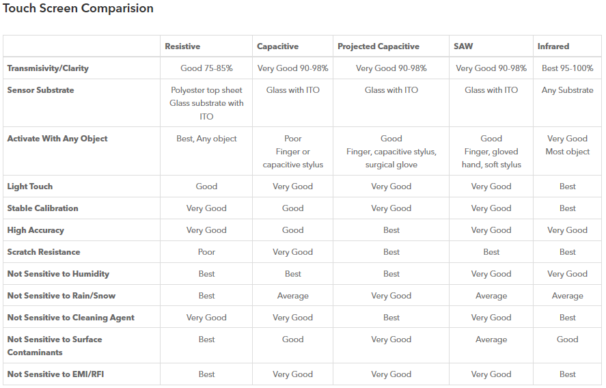Select the Capacitive column header
Screen dimensions: 606x388
click(277, 46)
